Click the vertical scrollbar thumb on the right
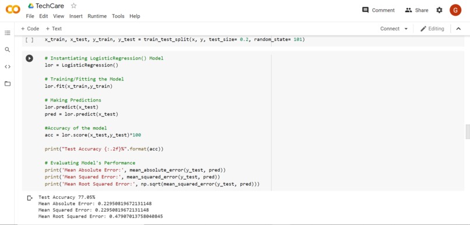Image resolution: width=470 pixels, height=225 pixels. coord(468,132)
